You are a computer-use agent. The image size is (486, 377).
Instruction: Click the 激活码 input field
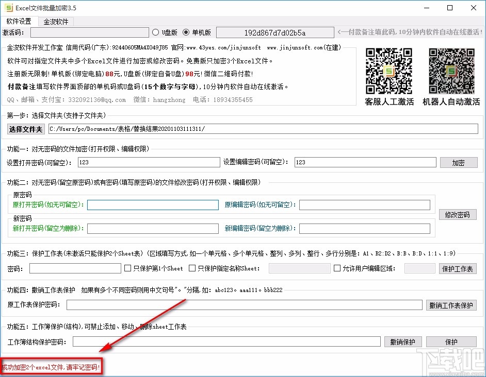(90, 32)
